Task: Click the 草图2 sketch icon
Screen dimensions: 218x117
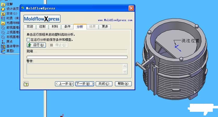Action: [x=3, y=51]
